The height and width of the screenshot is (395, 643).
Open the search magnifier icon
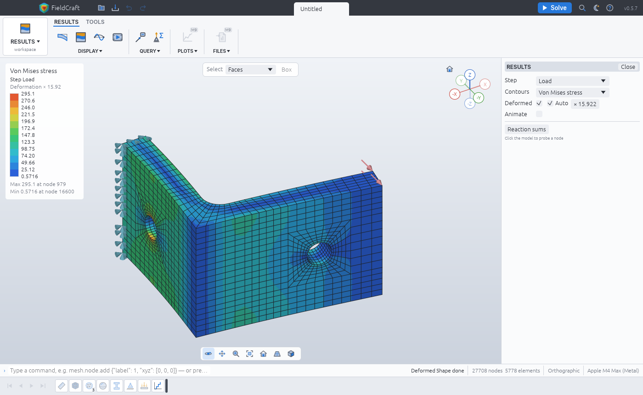pos(582,8)
